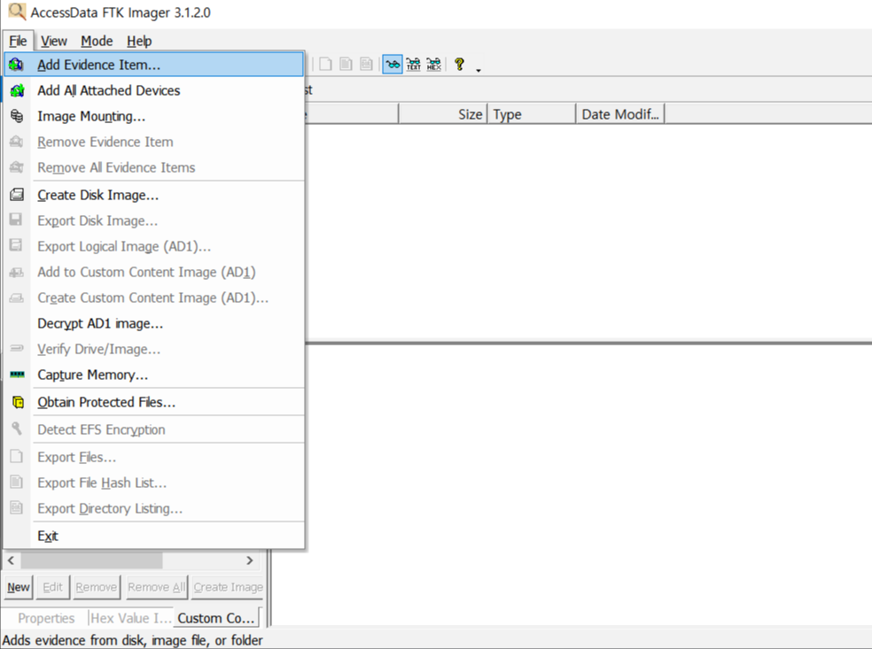872x649 pixels.
Task: Click the Remove button
Action: pyautogui.click(x=97, y=587)
